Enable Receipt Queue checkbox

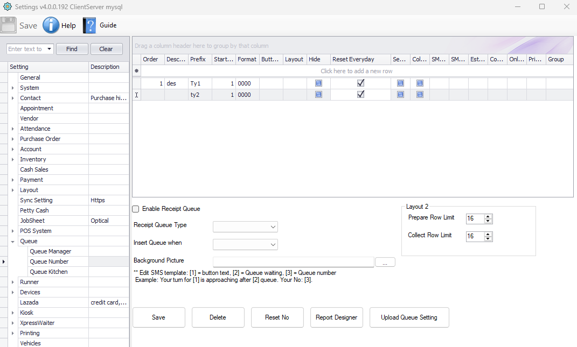click(136, 209)
